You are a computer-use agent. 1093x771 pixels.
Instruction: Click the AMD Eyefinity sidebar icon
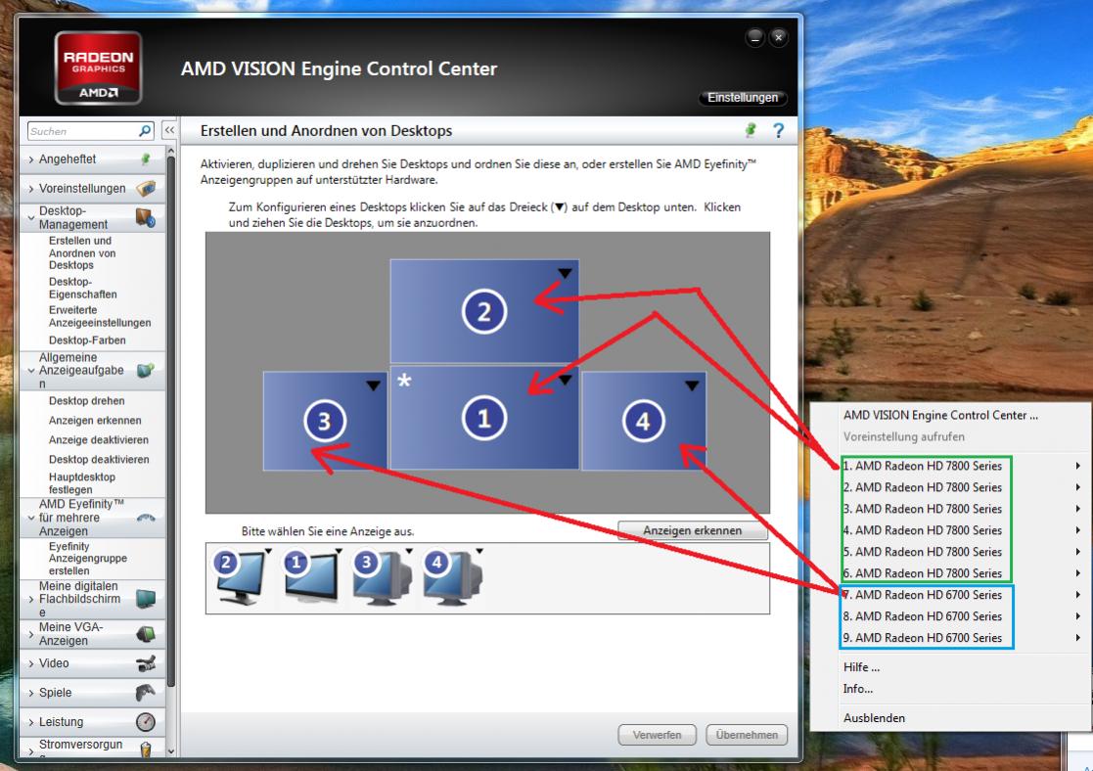(x=146, y=518)
